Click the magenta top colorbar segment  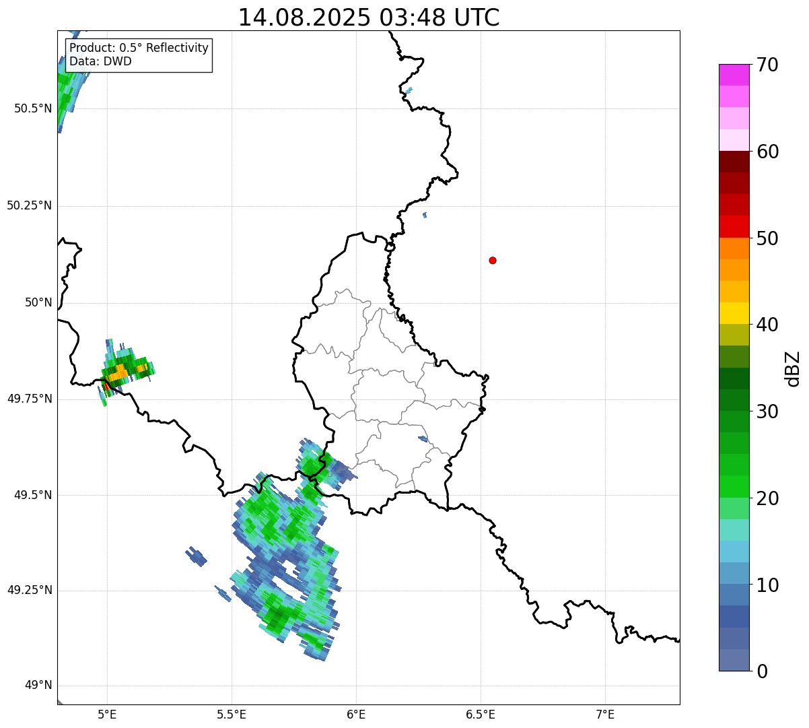tap(734, 75)
